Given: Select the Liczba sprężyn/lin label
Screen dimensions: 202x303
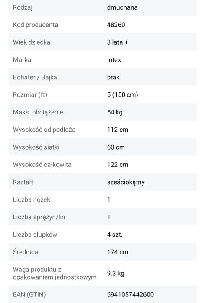Looking at the screenshot, I should click(39, 217).
